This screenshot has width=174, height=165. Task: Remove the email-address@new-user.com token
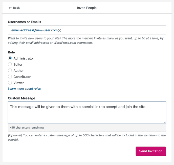[x=60, y=30]
